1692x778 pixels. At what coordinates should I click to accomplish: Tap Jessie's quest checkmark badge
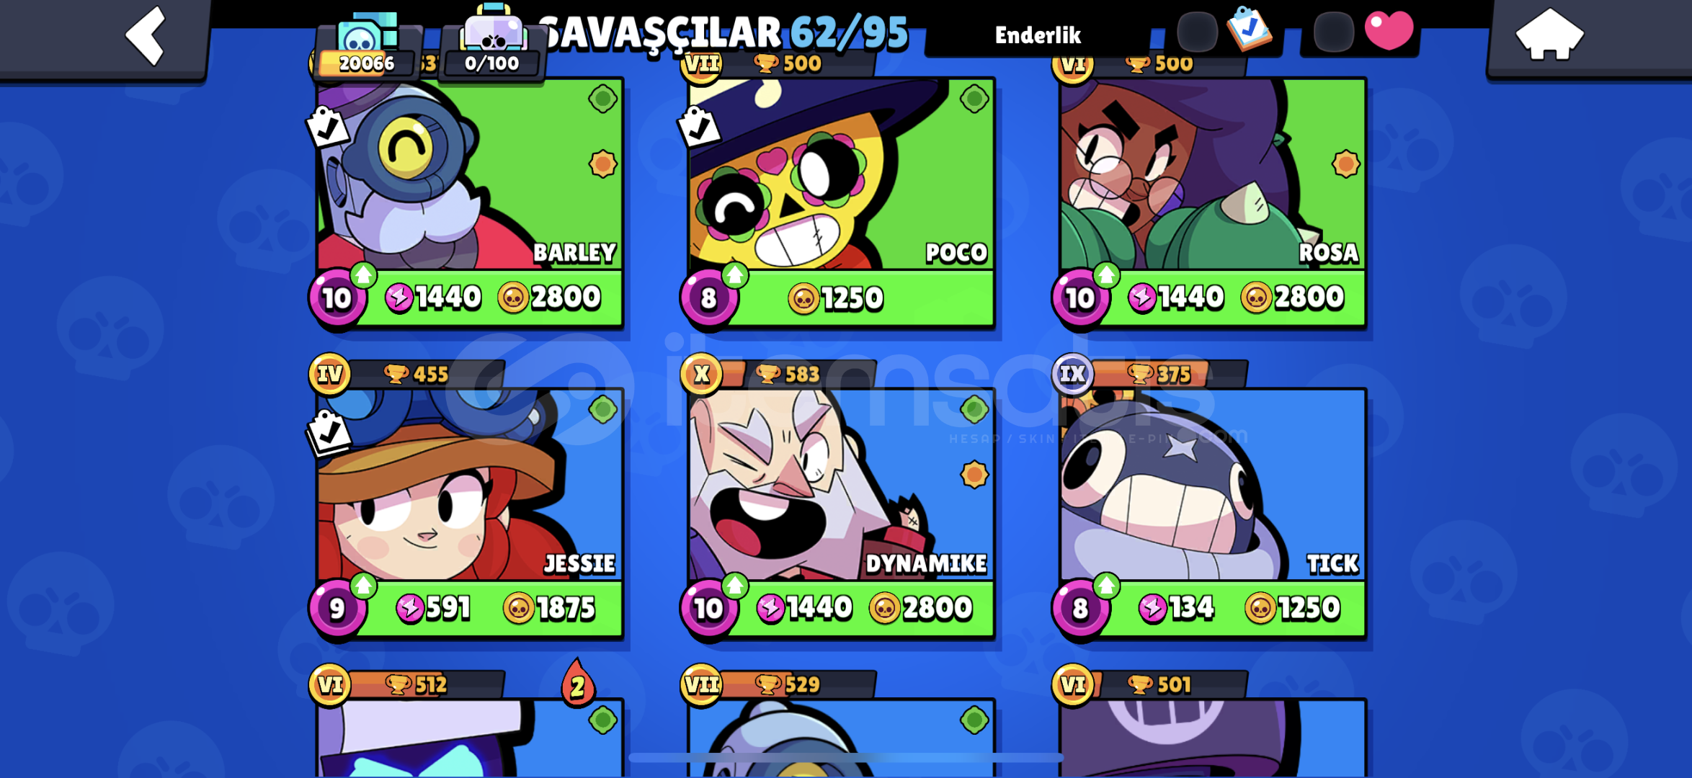(328, 432)
